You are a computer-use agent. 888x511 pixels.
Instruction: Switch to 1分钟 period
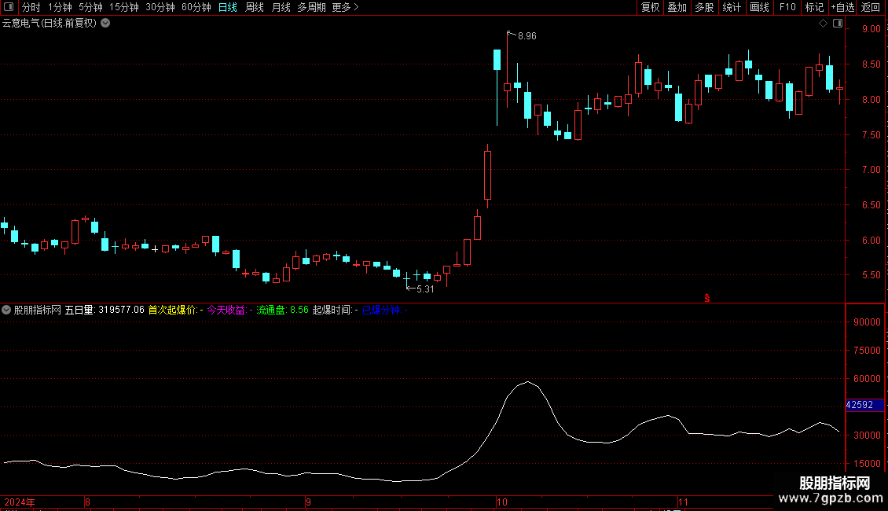(x=60, y=7)
